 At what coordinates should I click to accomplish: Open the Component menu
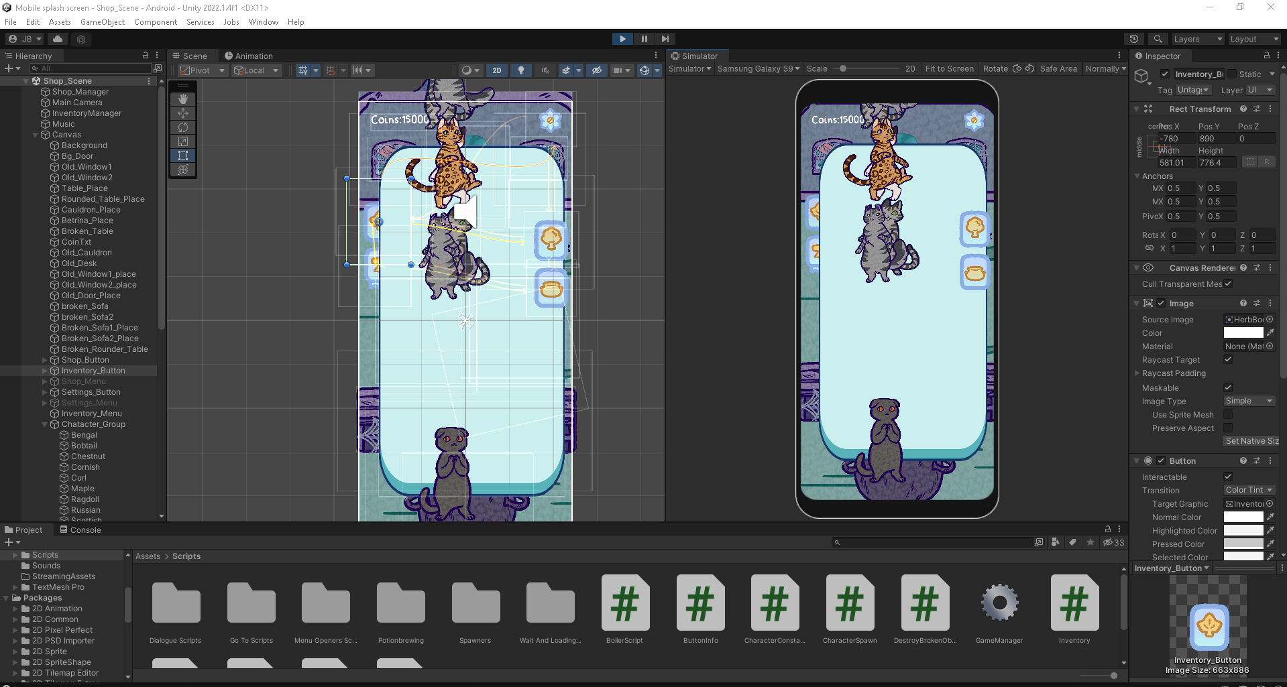[156, 22]
